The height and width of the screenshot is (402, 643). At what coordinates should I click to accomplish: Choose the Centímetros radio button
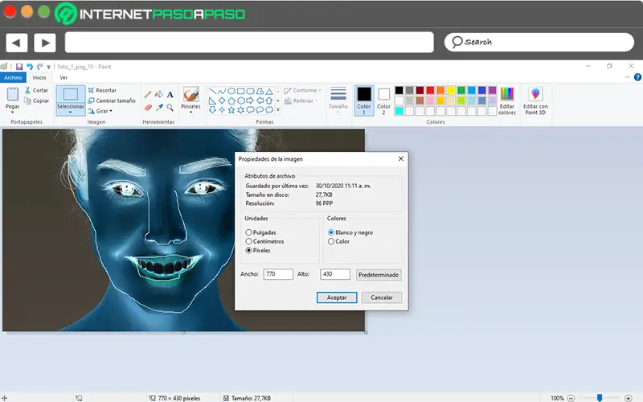(249, 241)
